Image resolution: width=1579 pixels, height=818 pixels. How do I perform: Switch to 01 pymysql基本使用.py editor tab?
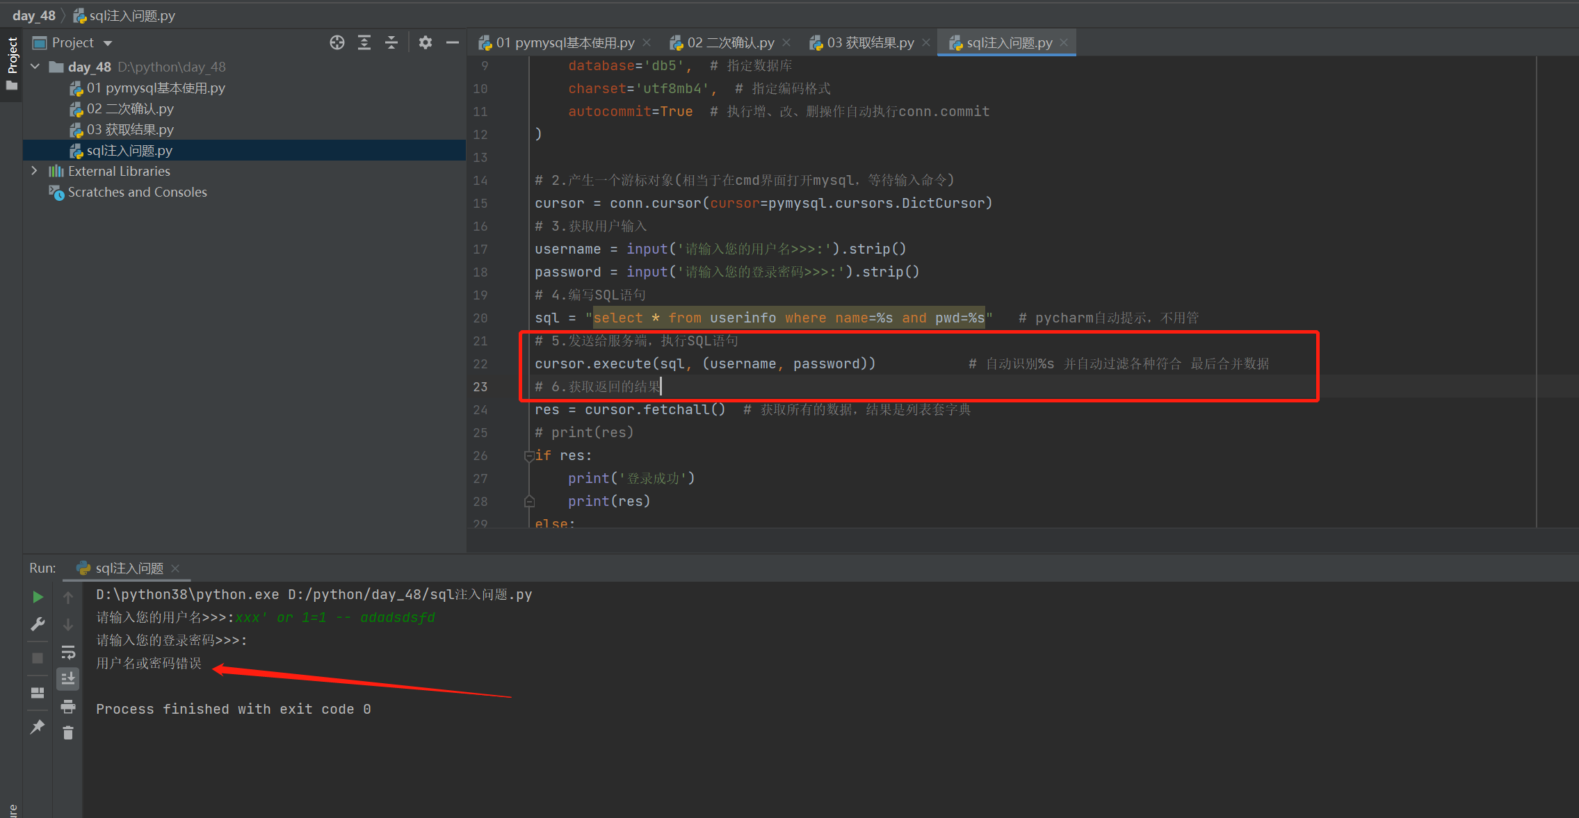tap(564, 43)
